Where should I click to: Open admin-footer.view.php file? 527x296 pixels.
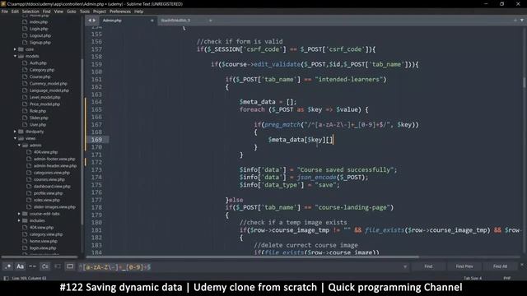pyautogui.click(x=54, y=159)
